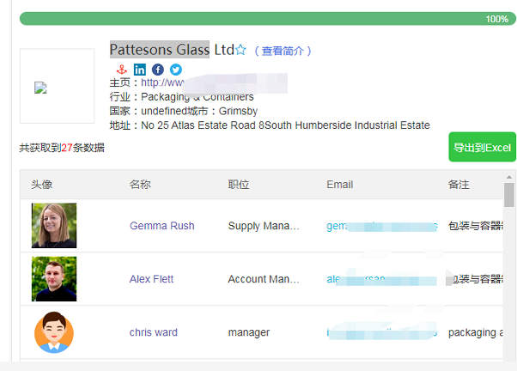The width and height of the screenshot is (517, 371).
Task: Click the Pattesons Glass Ltd company title
Action: (172, 50)
